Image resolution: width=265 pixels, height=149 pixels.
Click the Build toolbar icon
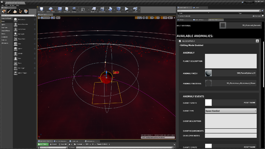110,9
